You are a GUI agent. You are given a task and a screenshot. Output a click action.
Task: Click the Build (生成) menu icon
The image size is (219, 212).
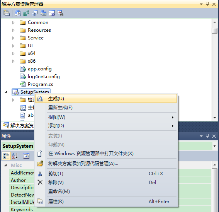40,99
